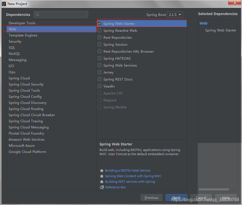Close the New Project dialog
Viewport: 242px width, 205px height.
coord(234,3)
